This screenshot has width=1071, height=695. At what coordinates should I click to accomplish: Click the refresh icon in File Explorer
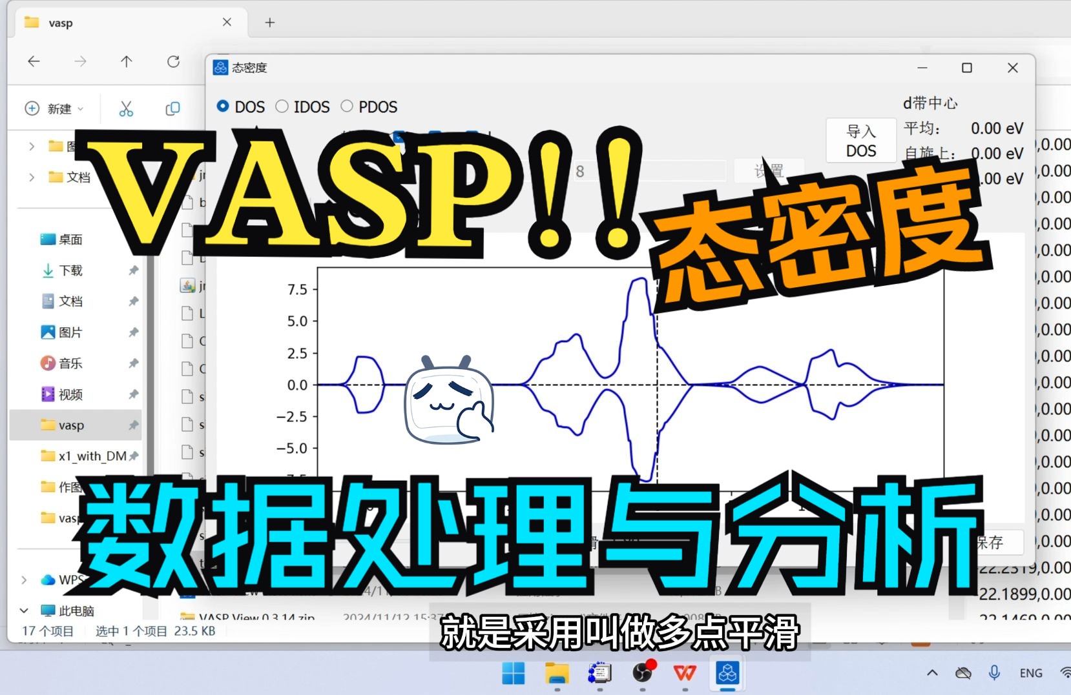point(173,61)
